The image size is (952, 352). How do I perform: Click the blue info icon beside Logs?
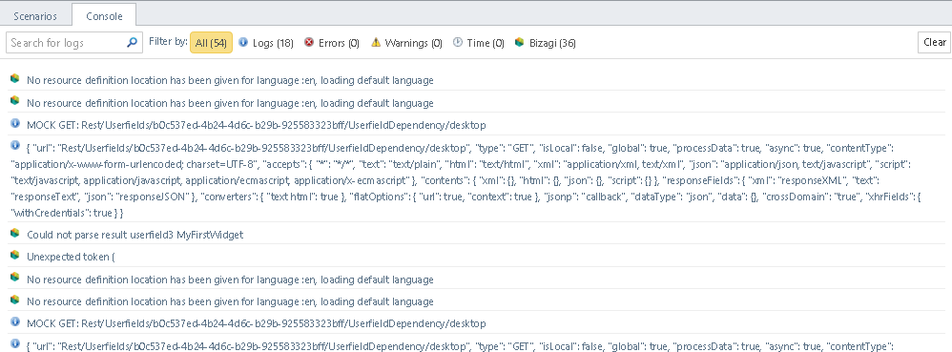pyautogui.click(x=243, y=42)
